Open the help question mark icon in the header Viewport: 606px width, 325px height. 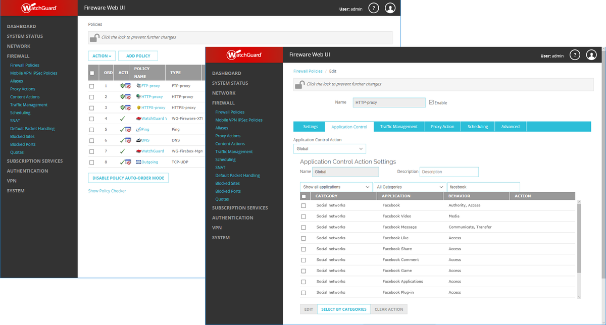(575, 55)
